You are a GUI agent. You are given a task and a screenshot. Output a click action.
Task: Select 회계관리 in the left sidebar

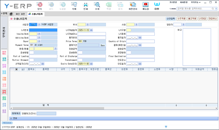click(x=4, y=59)
